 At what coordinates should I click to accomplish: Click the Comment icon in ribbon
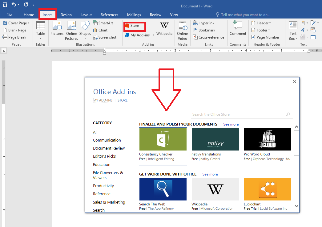pyautogui.click(x=238, y=29)
